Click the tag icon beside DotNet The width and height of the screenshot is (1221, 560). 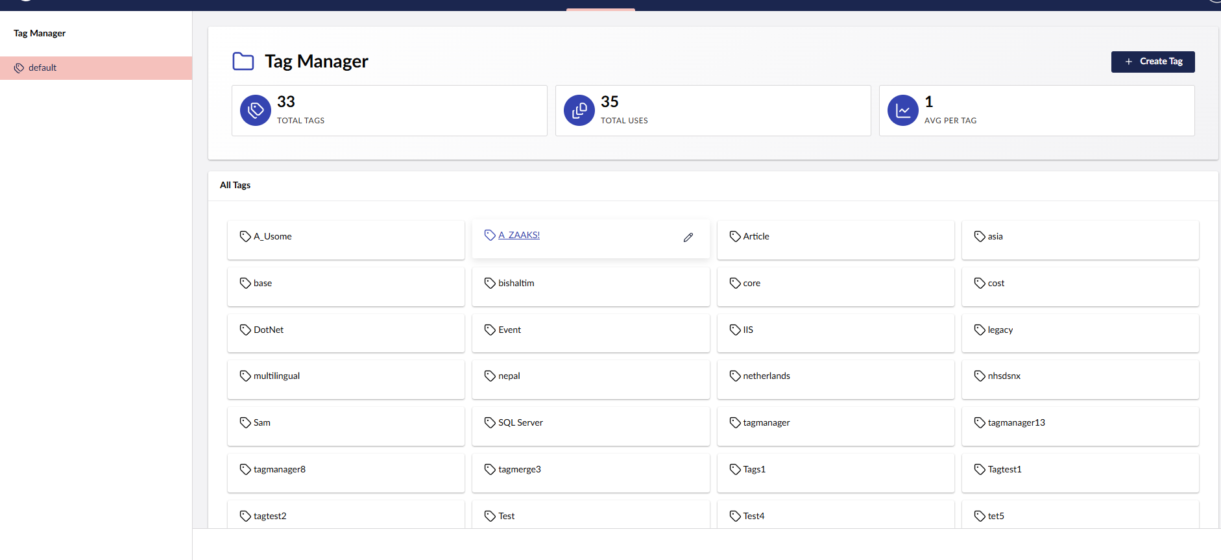pos(245,330)
